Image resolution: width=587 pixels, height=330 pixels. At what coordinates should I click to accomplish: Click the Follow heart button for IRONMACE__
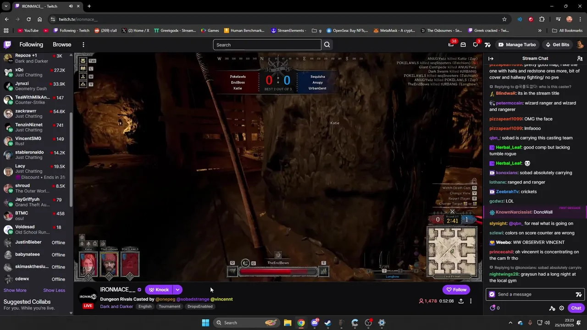[x=456, y=290]
